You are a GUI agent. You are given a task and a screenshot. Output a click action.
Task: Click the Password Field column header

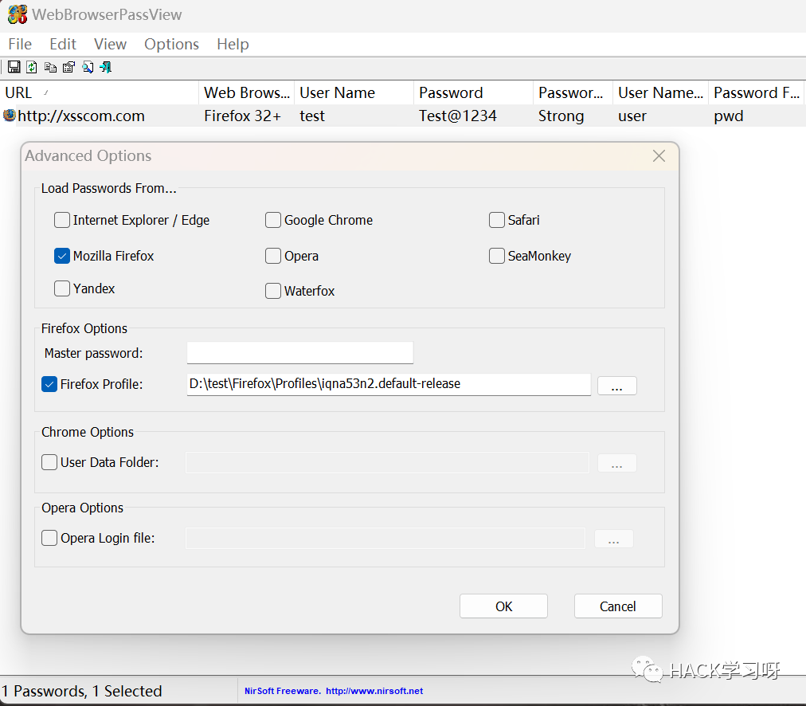[x=756, y=92]
